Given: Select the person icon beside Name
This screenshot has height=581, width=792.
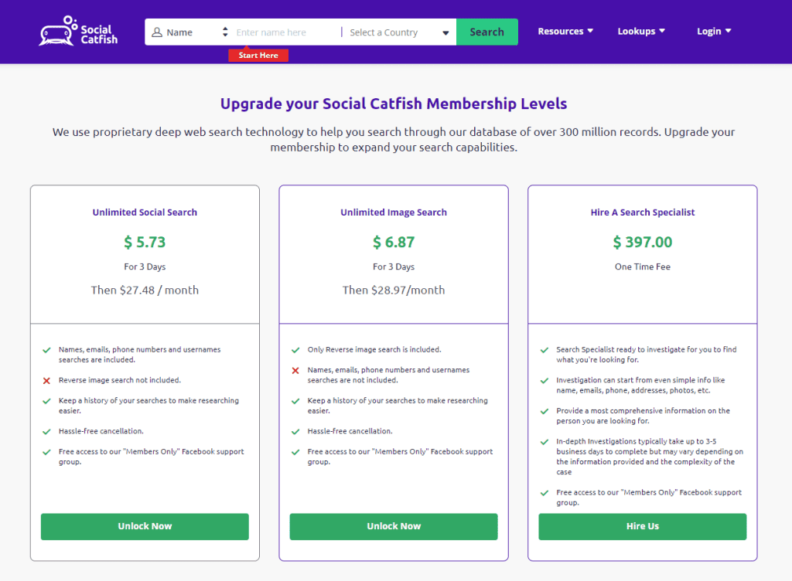Looking at the screenshot, I should coord(157,32).
